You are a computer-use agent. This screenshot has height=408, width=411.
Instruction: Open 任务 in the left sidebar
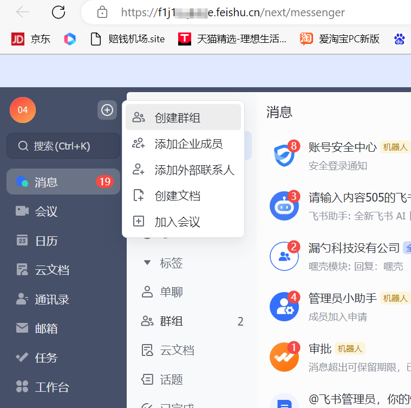coord(63,358)
